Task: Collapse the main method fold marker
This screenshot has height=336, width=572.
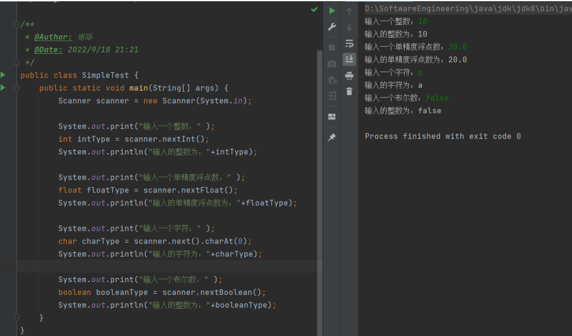Action: tap(16, 88)
